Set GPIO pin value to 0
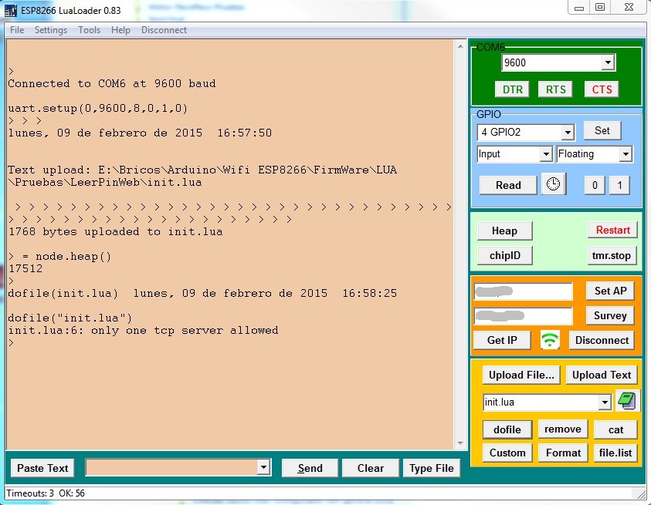The image size is (651, 505). (593, 185)
